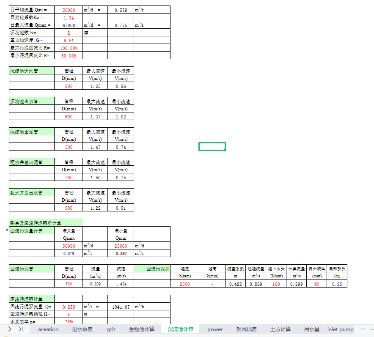Select the inlet pump sheet tab

pyautogui.click(x=340, y=329)
